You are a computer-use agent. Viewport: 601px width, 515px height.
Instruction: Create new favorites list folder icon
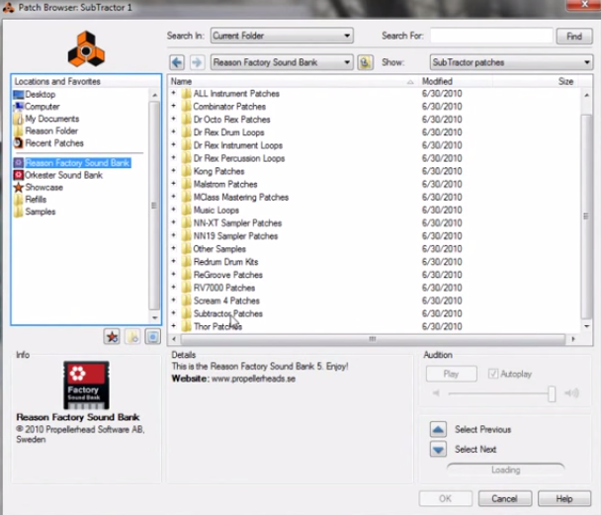tap(132, 337)
